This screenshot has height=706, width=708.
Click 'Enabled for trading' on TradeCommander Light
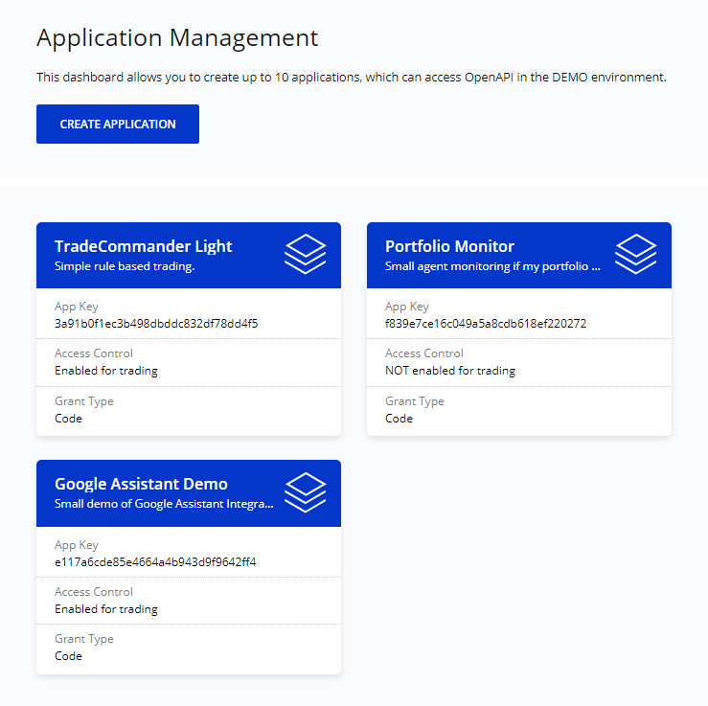pyautogui.click(x=106, y=371)
